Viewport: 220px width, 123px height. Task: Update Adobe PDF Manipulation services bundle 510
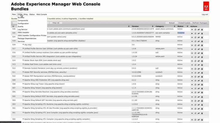[199, 77]
